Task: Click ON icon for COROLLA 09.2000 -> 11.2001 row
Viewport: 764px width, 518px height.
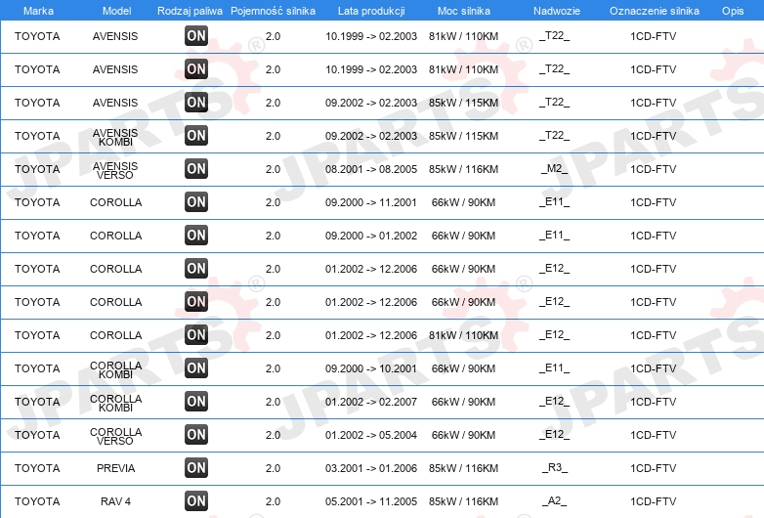Action: coord(196,201)
